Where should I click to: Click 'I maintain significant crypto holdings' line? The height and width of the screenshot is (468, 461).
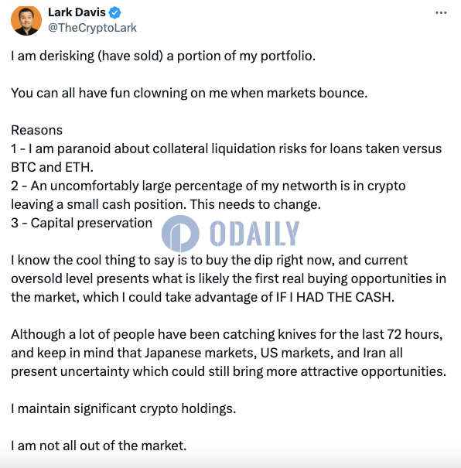point(124,409)
